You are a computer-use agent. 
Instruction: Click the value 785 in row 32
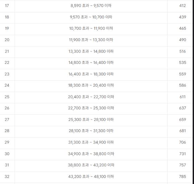183,176
